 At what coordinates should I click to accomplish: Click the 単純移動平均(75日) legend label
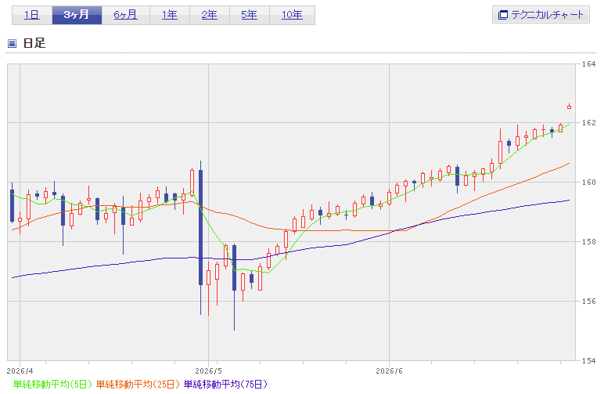[x=225, y=385]
